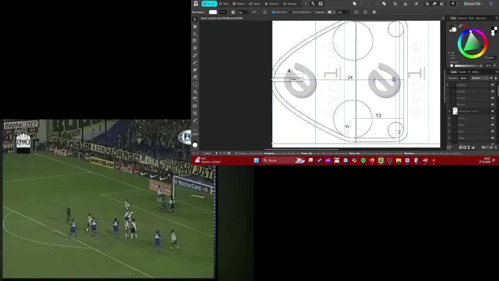Delete layer with trash icon
Viewport: 499px width, 281px height.
pos(496,148)
